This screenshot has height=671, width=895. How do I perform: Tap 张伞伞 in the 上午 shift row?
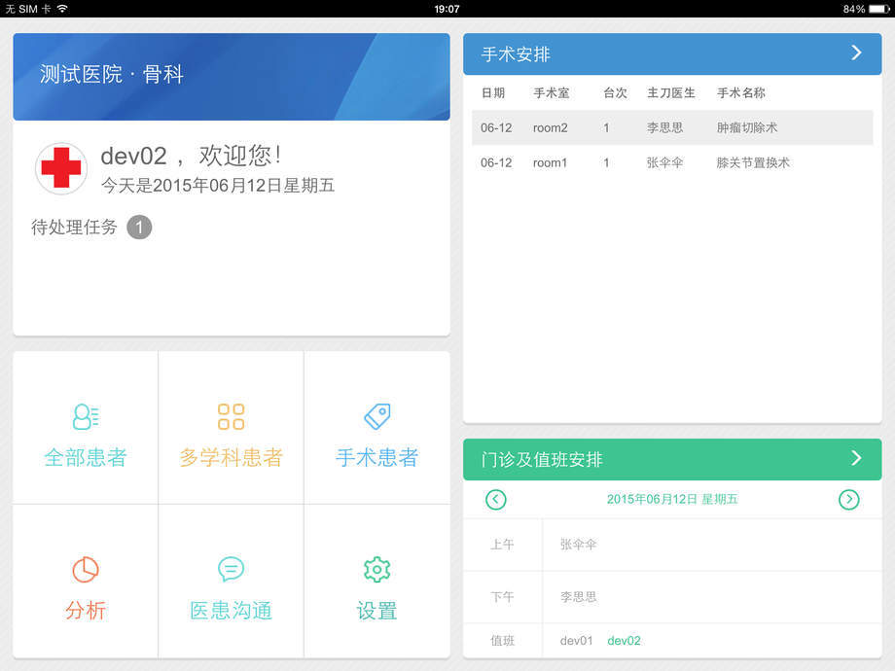pos(578,545)
